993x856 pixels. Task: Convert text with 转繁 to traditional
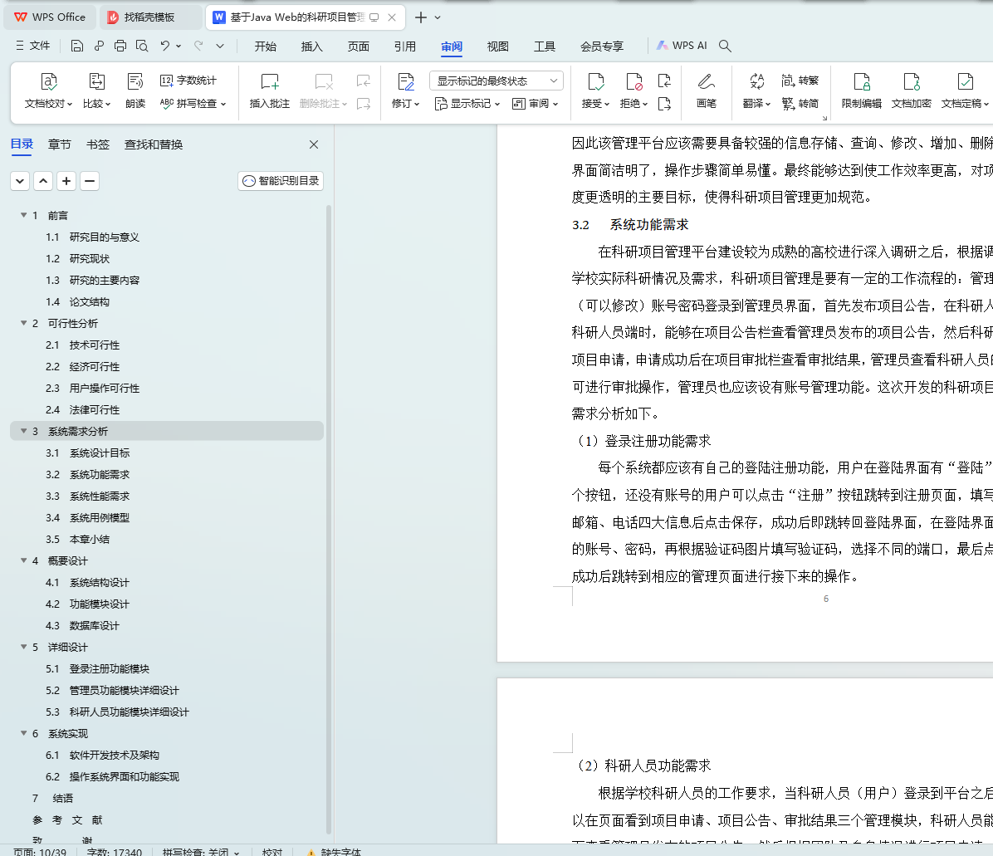[x=800, y=81]
